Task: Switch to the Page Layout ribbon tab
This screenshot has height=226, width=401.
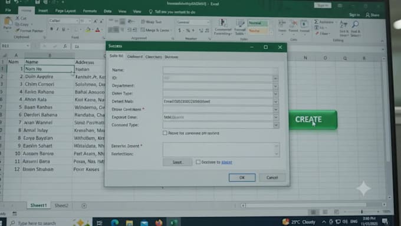Action: click(x=65, y=11)
